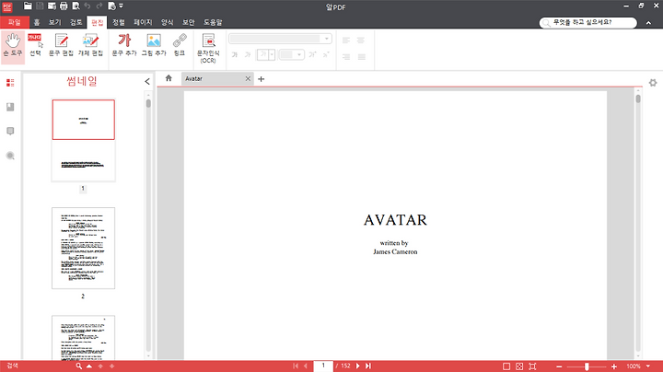Switch to Arrange (정렬) ribbon tab
The height and width of the screenshot is (372, 663).
119,22
